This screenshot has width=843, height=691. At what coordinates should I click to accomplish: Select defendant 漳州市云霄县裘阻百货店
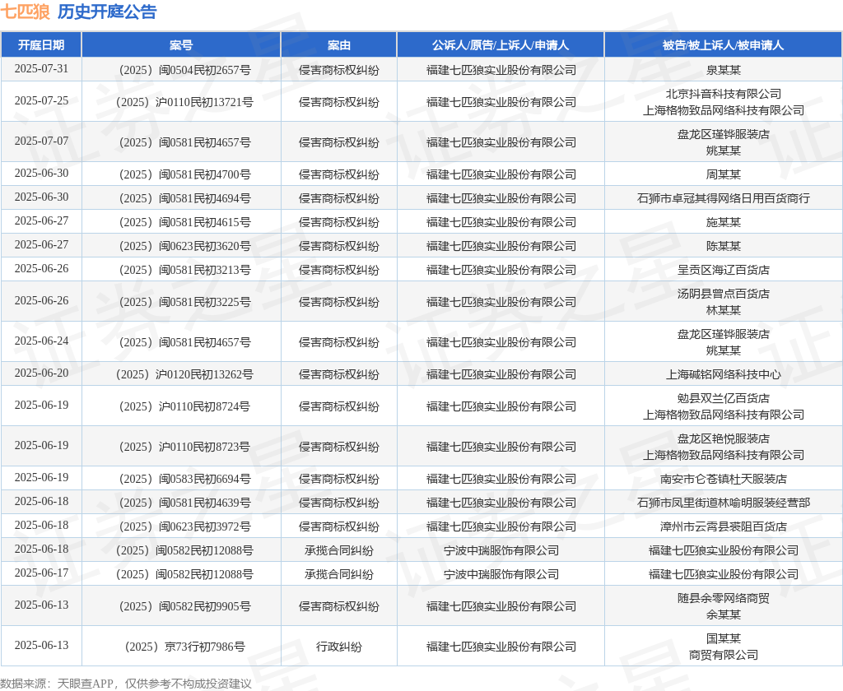pos(723,526)
